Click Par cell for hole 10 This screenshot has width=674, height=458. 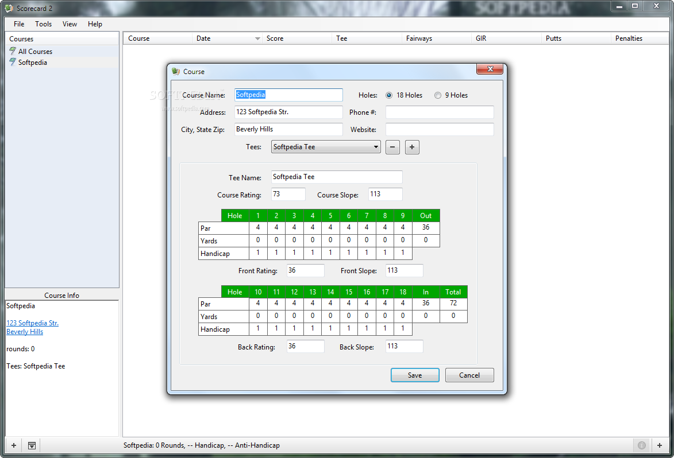(258, 303)
